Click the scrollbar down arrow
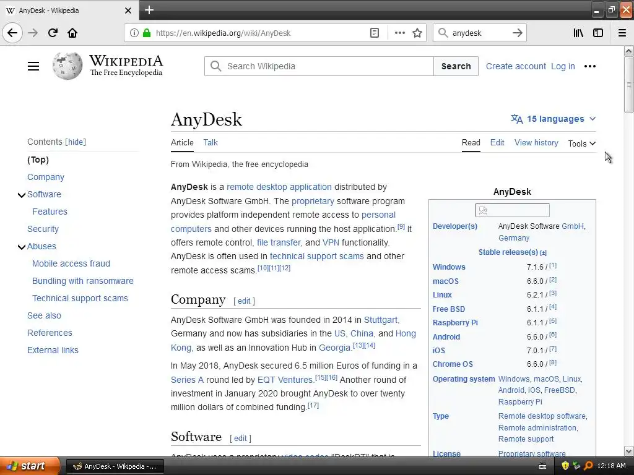 click(x=628, y=451)
